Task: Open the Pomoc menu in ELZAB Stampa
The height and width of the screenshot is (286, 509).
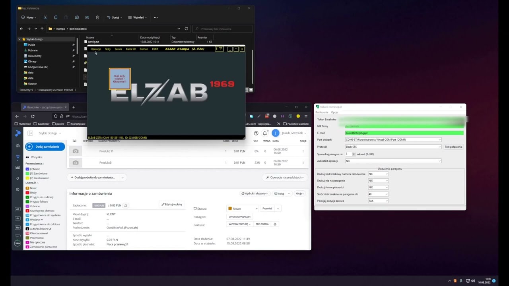Action: pyautogui.click(x=144, y=49)
